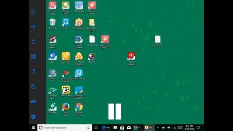
Task: Launch the Grid 3 desktop shortcut
Action: point(66,24)
